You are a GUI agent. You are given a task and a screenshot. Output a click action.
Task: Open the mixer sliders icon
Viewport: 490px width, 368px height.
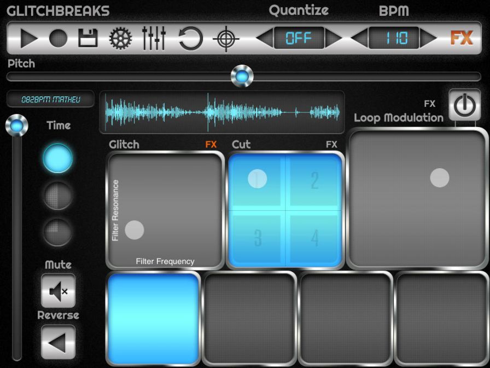(154, 38)
